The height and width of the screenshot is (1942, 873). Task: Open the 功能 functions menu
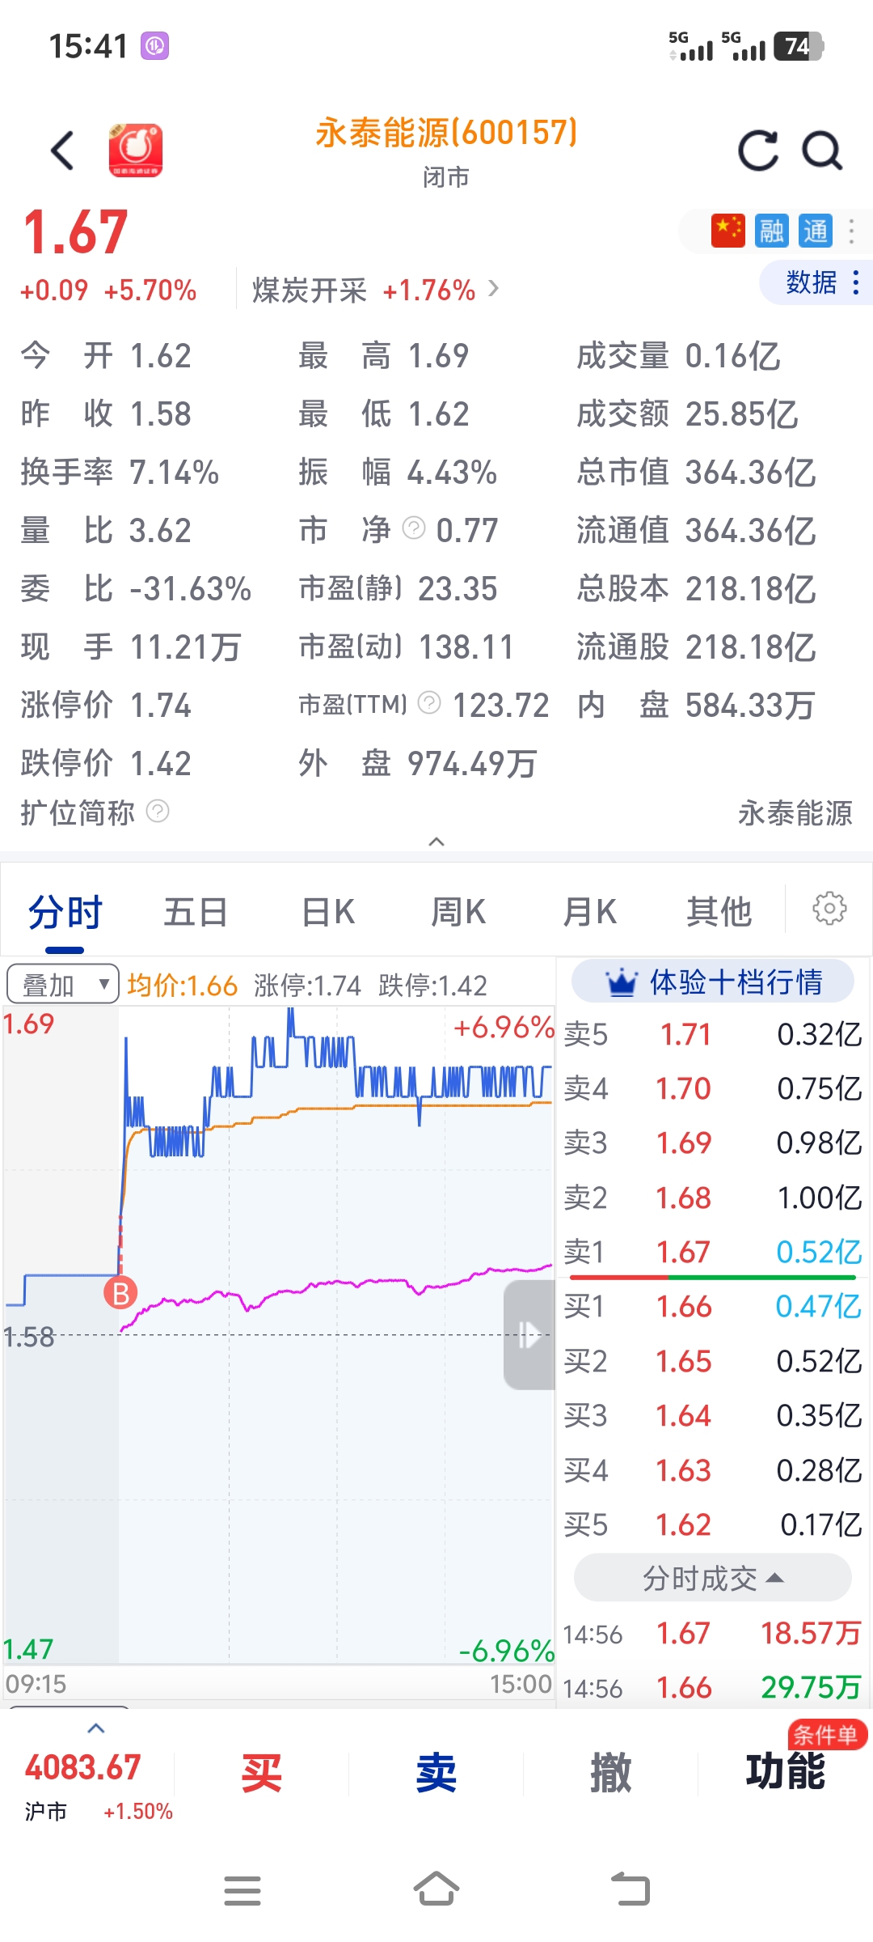786,1772
